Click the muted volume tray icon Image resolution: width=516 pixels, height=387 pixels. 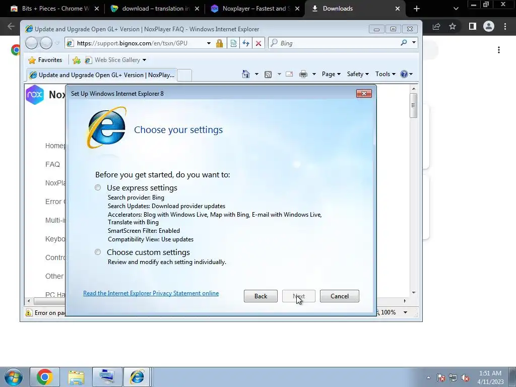click(465, 377)
